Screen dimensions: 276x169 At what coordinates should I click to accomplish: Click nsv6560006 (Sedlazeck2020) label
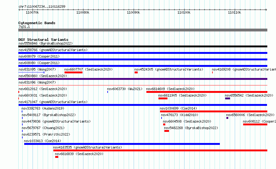point(250,115)
